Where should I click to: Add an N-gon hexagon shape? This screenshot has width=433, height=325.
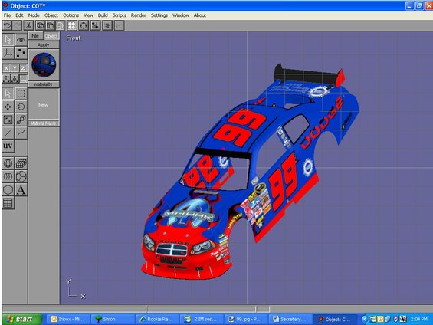point(8,189)
